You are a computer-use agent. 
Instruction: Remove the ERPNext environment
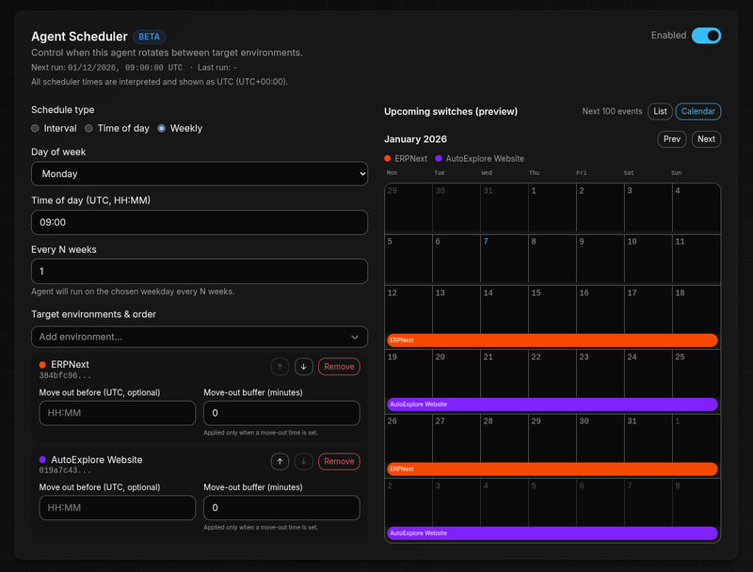tap(338, 366)
